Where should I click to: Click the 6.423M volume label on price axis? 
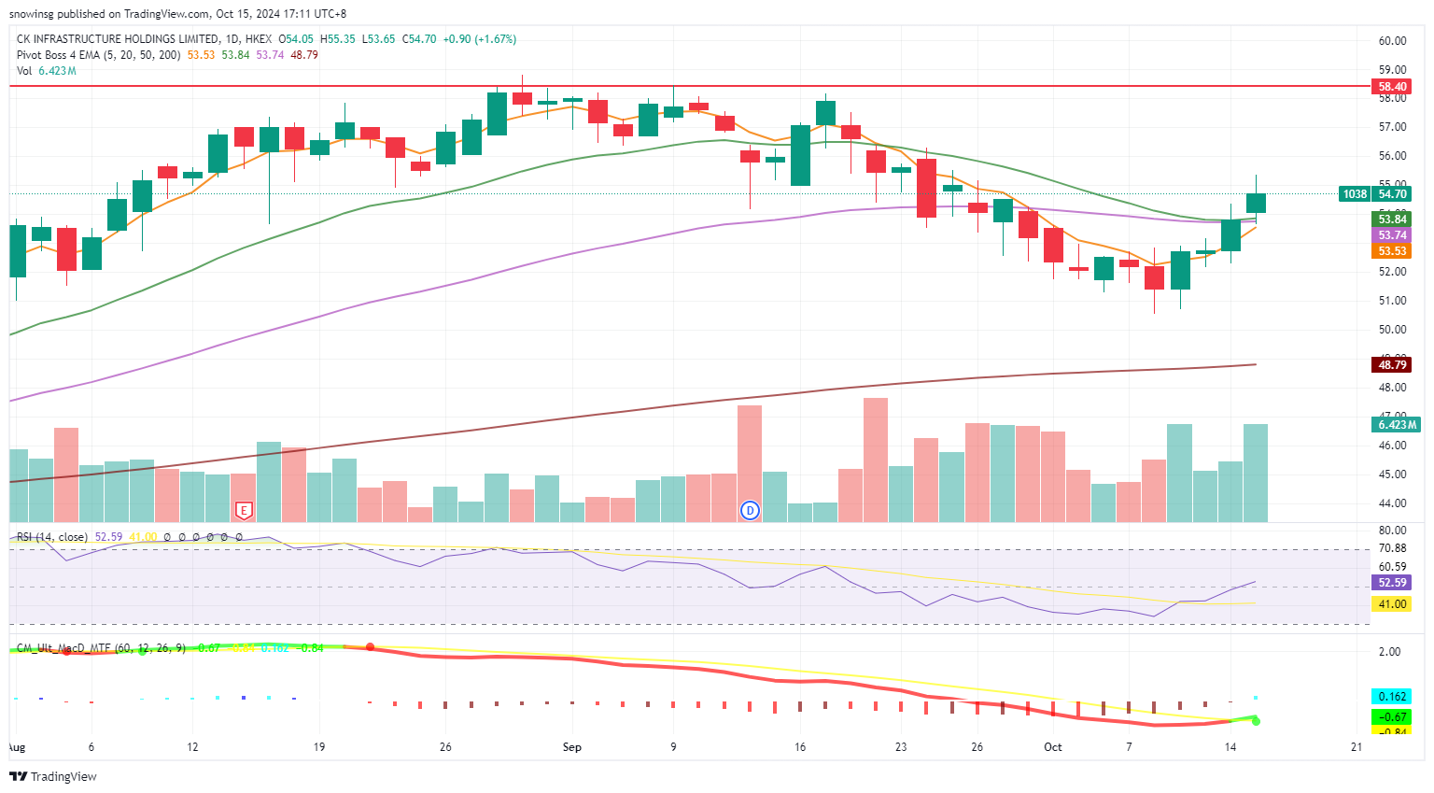point(1396,424)
